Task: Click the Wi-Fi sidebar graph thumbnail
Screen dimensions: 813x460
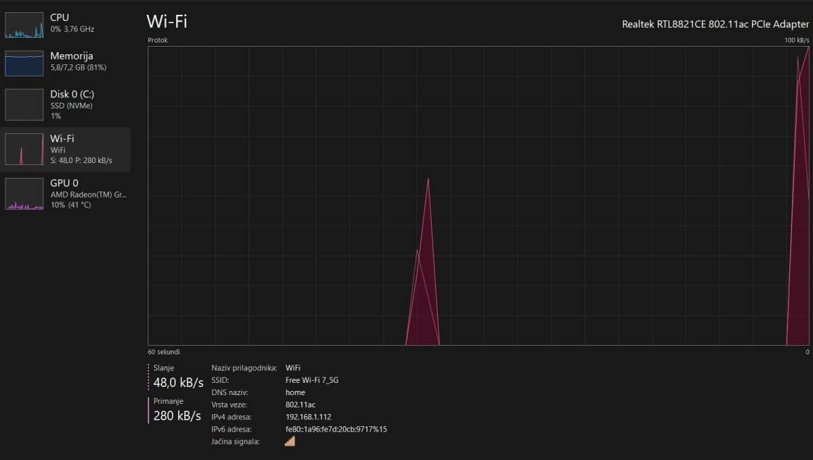Action: [24, 149]
